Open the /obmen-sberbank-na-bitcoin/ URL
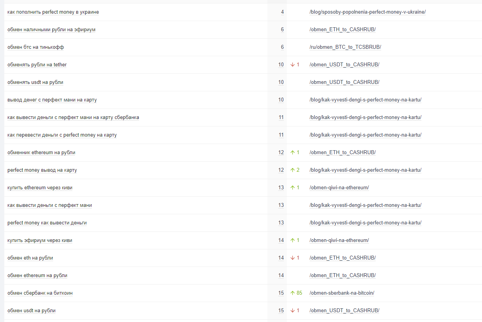 [342, 293]
